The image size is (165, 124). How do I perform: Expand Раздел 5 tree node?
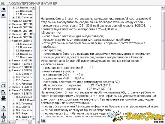[x=10, y=27]
